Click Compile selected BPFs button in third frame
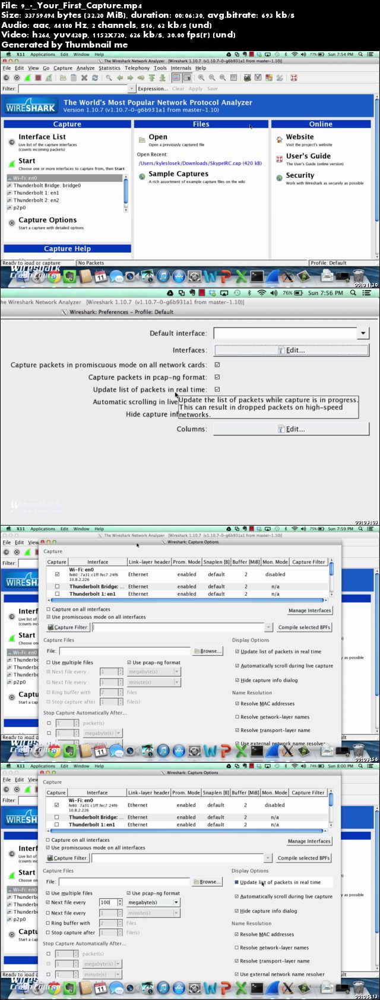The width and height of the screenshot is (380, 1000). coord(304,627)
